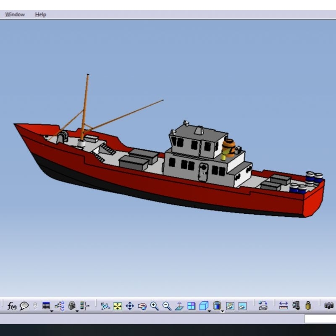Click the Measure Between tool
Image resolution: width=336 pixels, height=336 pixels.
point(283,306)
